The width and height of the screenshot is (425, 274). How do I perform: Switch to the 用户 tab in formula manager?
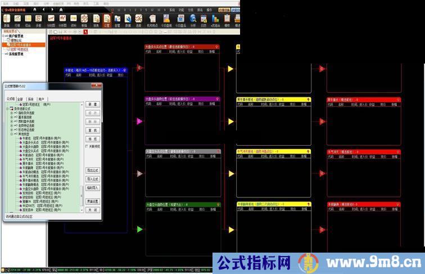tap(41, 99)
